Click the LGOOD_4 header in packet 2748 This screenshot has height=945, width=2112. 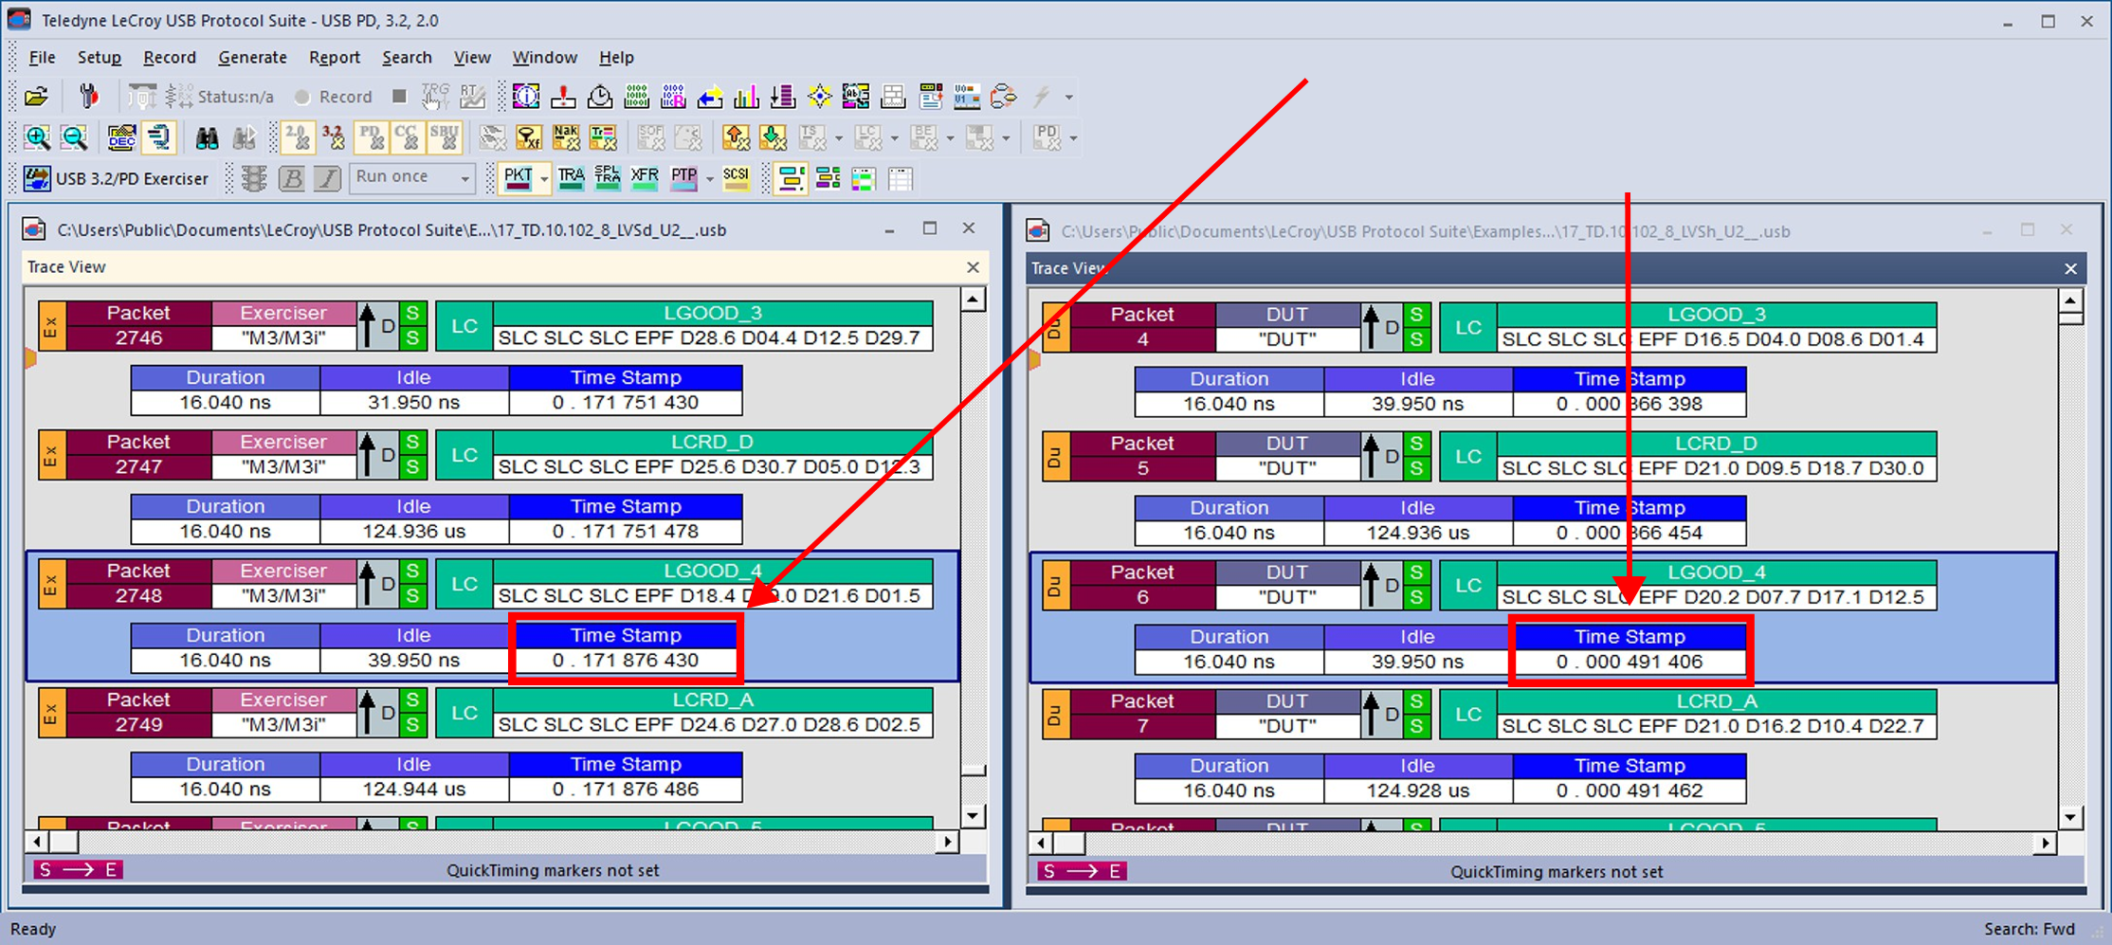(x=713, y=571)
